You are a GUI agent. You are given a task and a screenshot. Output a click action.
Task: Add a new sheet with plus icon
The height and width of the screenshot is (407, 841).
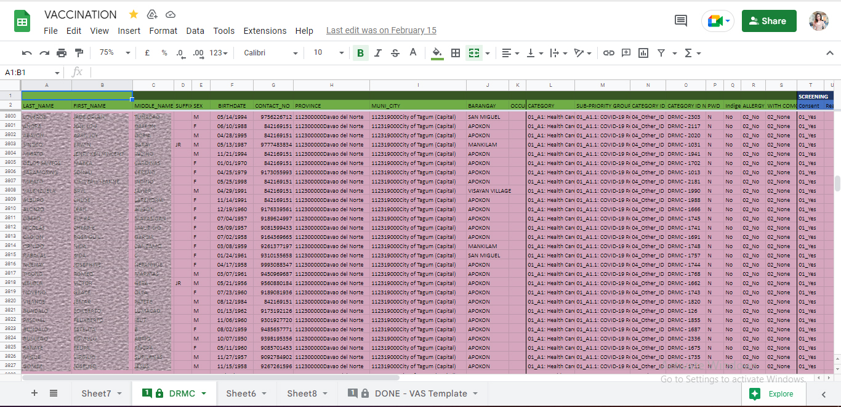point(34,393)
